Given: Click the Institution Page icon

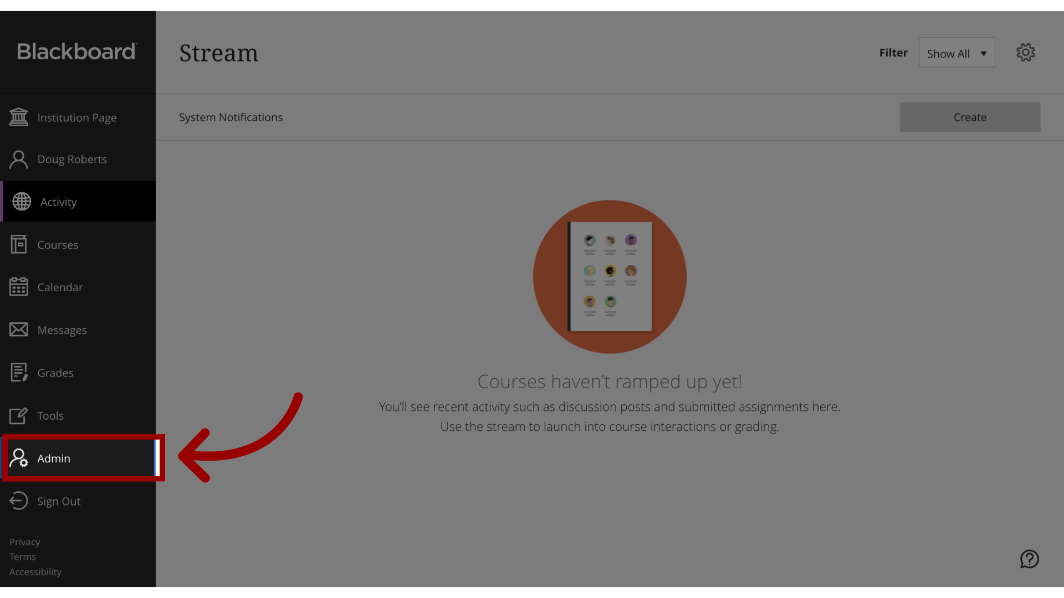Looking at the screenshot, I should (20, 117).
